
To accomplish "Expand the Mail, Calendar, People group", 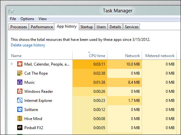I will pyautogui.click(x=12, y=64).
